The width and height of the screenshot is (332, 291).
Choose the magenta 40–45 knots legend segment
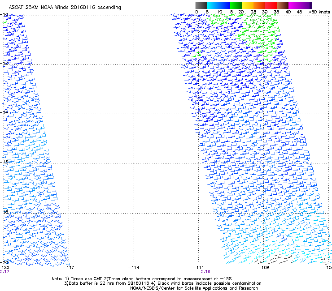(294, 5)
